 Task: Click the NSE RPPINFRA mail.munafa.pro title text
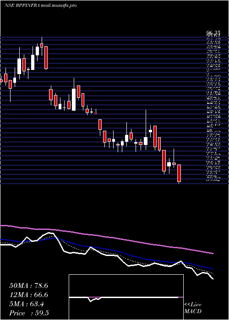pos(40,5)
